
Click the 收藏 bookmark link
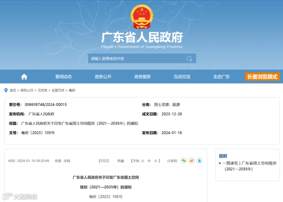(x=120, y=161)
